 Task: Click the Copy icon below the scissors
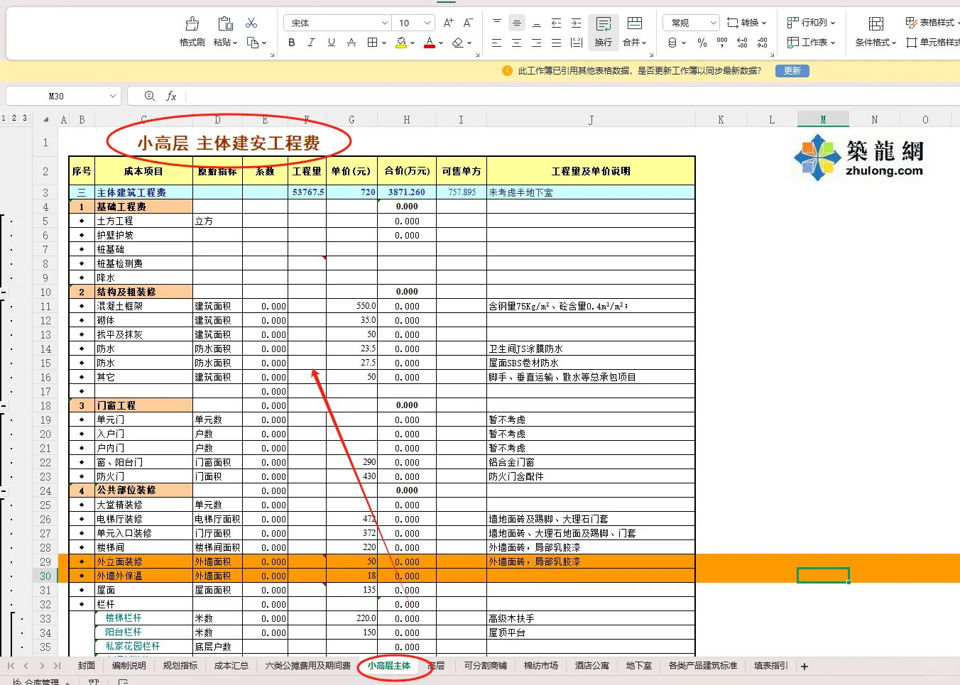click(252, 43)
